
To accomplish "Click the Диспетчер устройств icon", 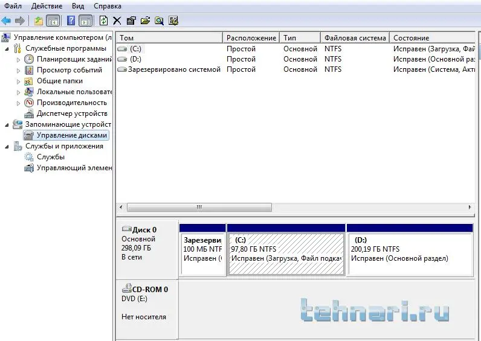I will point(29,113).
